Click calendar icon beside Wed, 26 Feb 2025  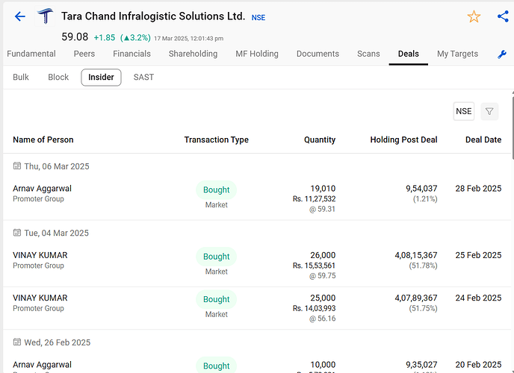[16, 342]
